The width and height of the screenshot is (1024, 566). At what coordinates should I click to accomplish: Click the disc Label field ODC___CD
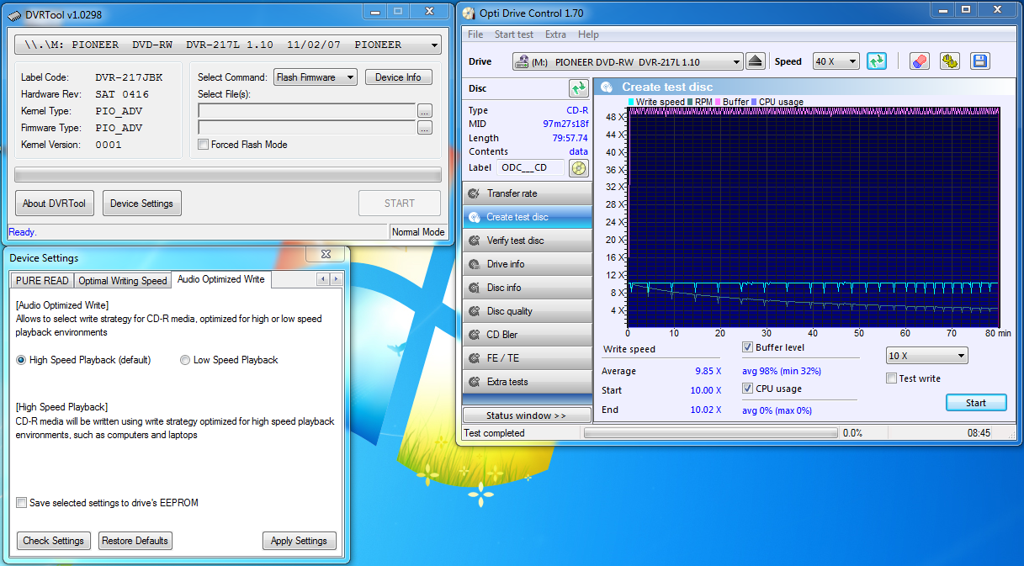click(x=530, y=167)
